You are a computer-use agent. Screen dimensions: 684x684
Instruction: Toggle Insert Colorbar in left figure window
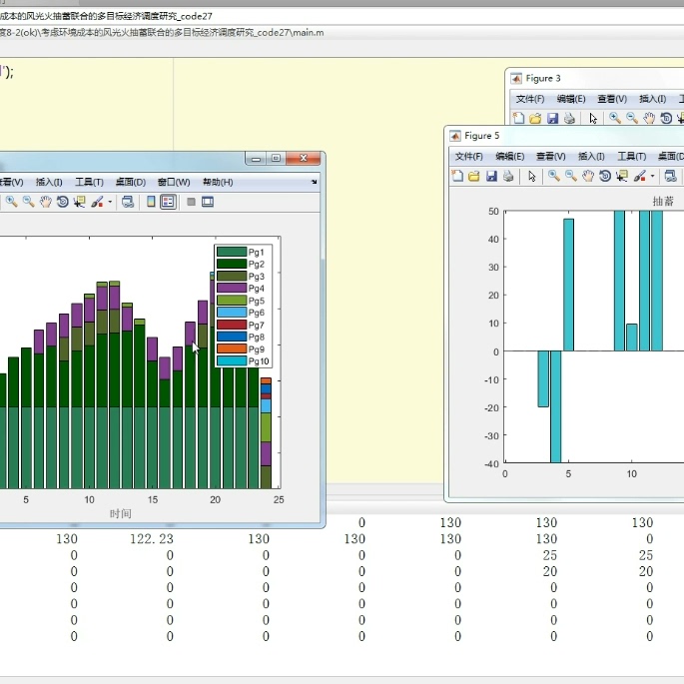pyautogui.click(x=151, y=202)
